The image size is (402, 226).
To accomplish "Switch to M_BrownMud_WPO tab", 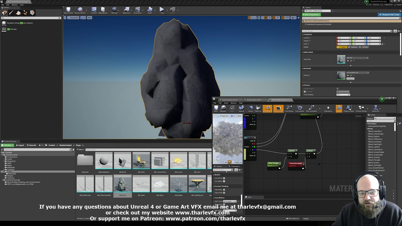I will click(254, 100).
